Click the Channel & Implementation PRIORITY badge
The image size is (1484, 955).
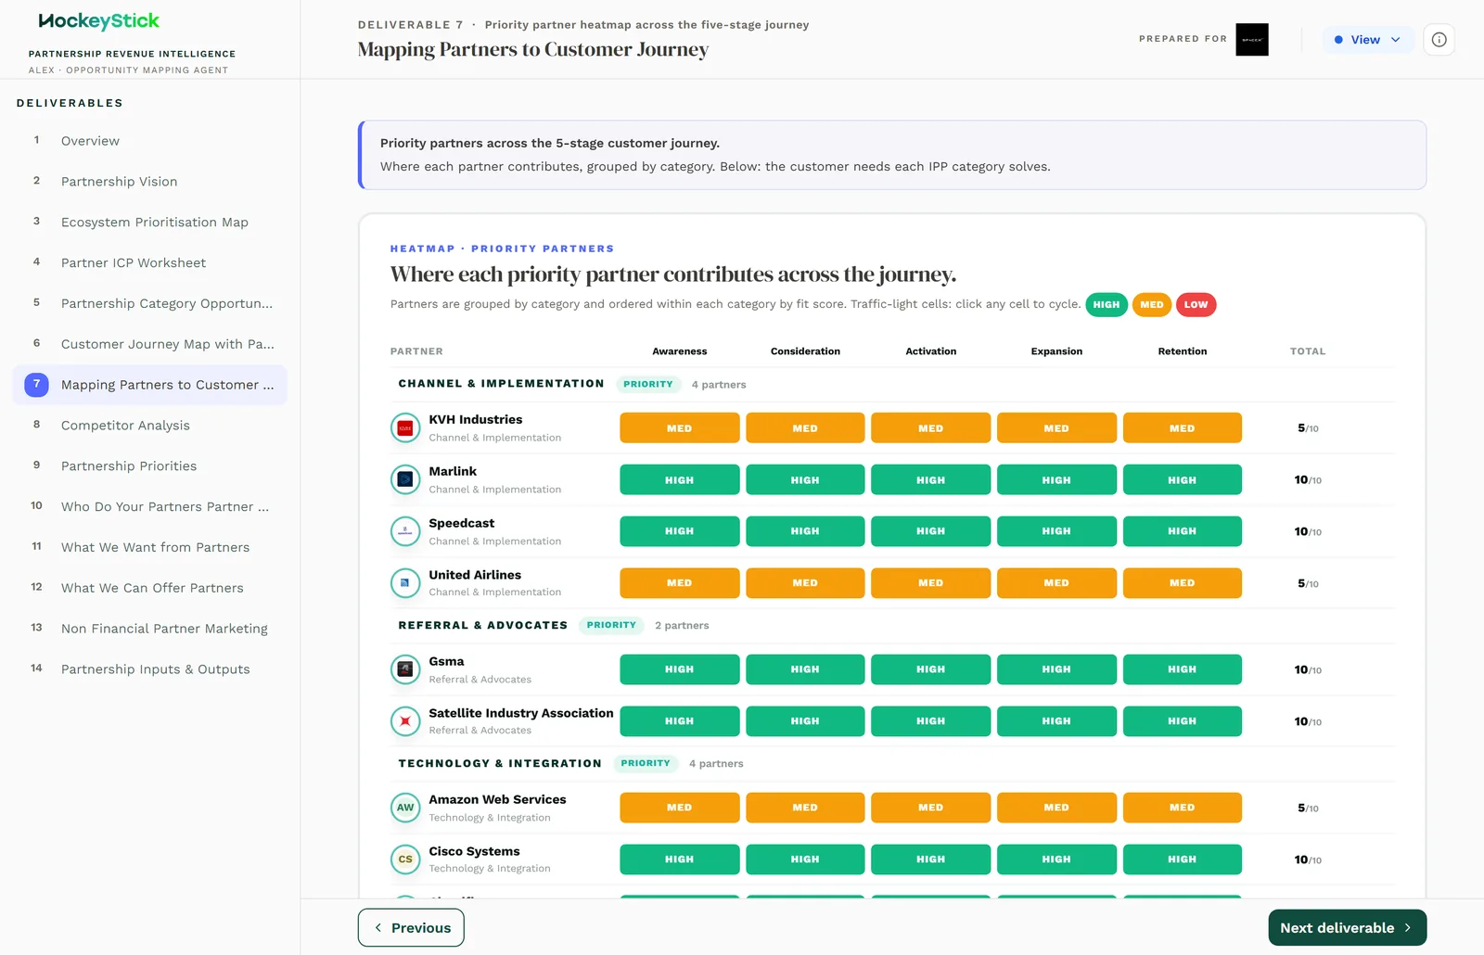647,384
